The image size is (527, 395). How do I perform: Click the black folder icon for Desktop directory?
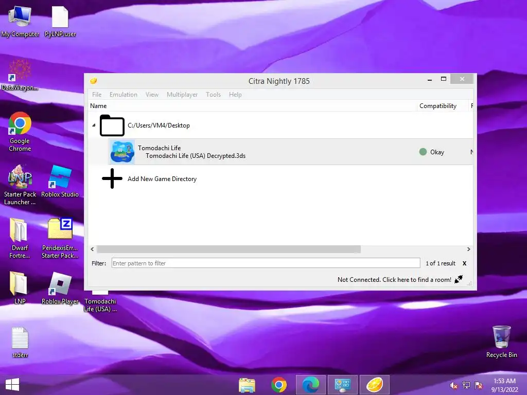pyautogui.click(x=112, y=125)
